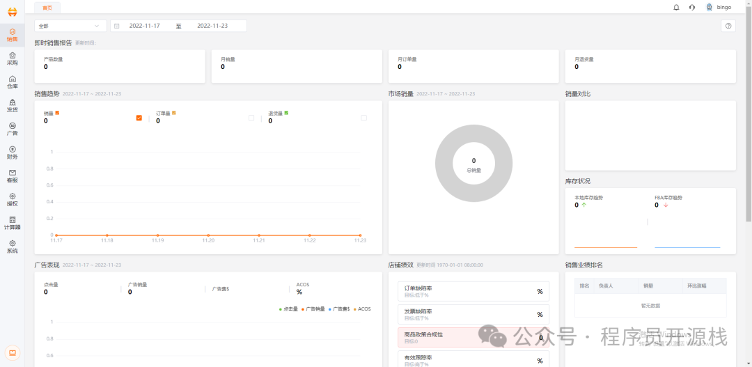Click the end date 2022-11-23 field
Image resolution: width=752 pixels, height=367 pixels.
212,26
